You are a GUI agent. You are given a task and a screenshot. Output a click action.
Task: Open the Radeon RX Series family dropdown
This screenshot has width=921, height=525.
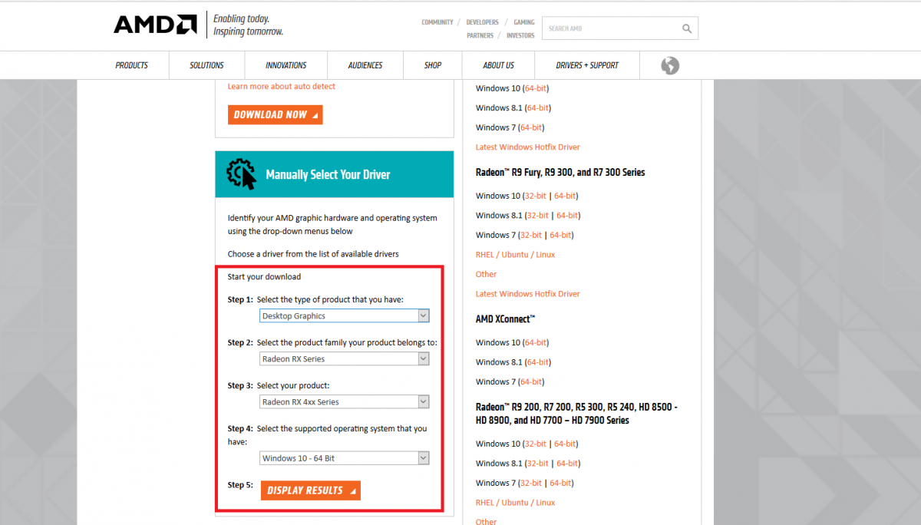345,358
